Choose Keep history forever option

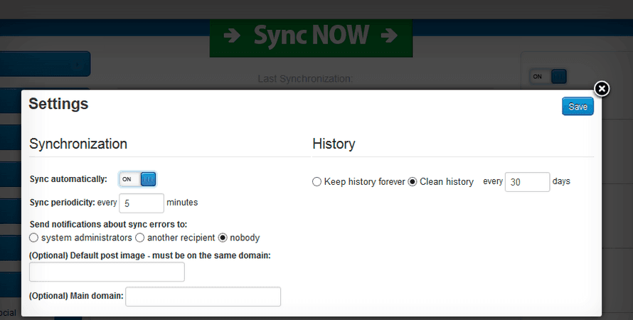(316, 182)
